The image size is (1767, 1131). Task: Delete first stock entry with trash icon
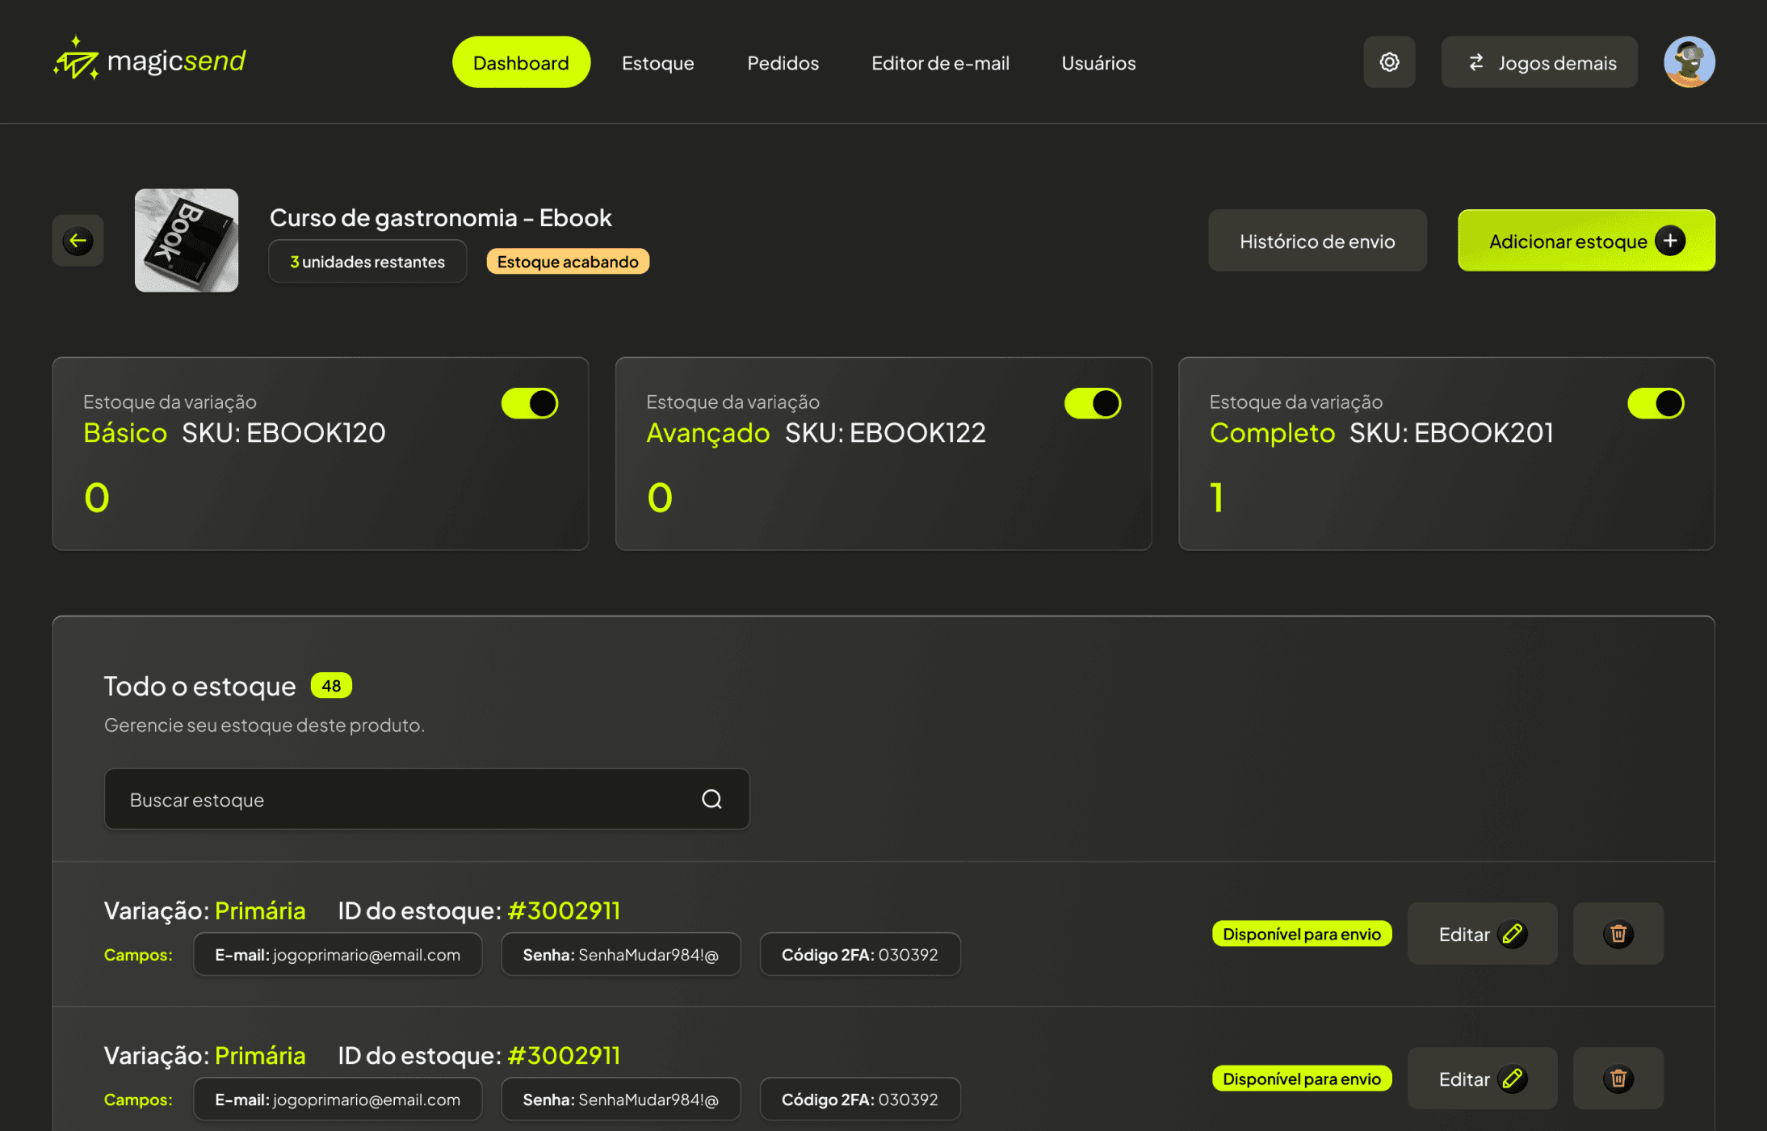[x=1618, y=934]
